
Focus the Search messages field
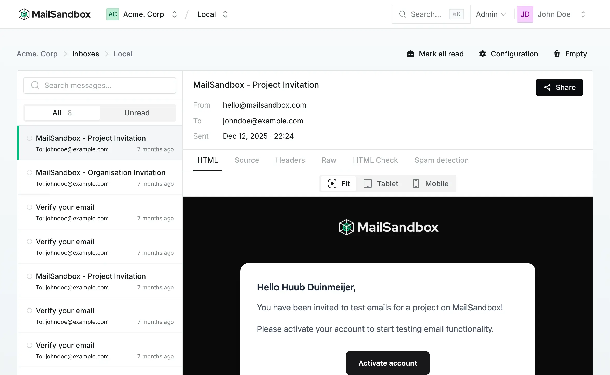tap(100, 85)
